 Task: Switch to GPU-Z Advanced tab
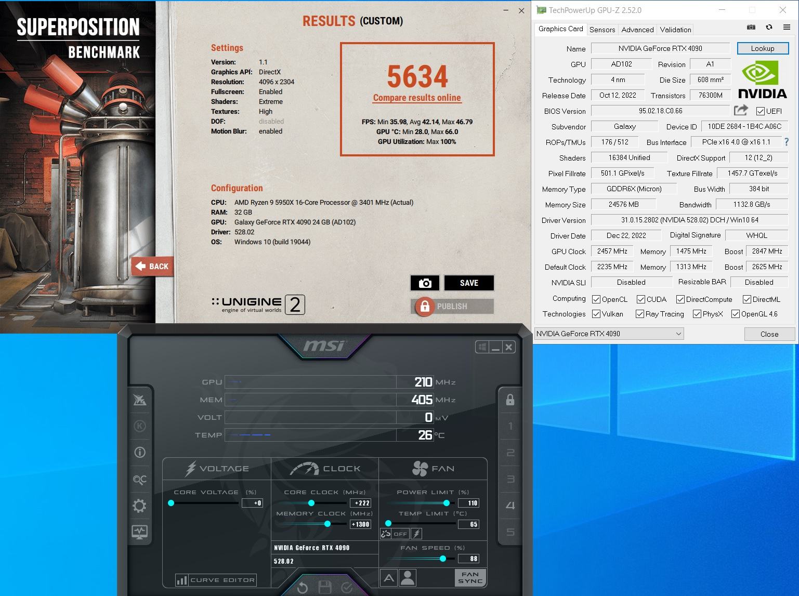pos(637,30)
